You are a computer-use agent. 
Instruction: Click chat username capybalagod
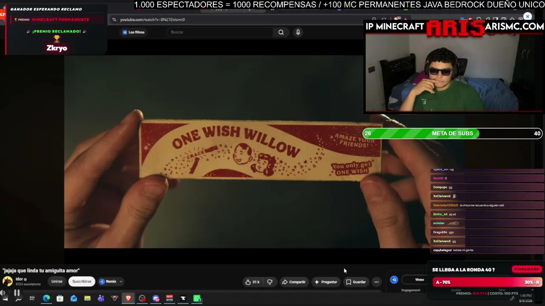[442, 250]
